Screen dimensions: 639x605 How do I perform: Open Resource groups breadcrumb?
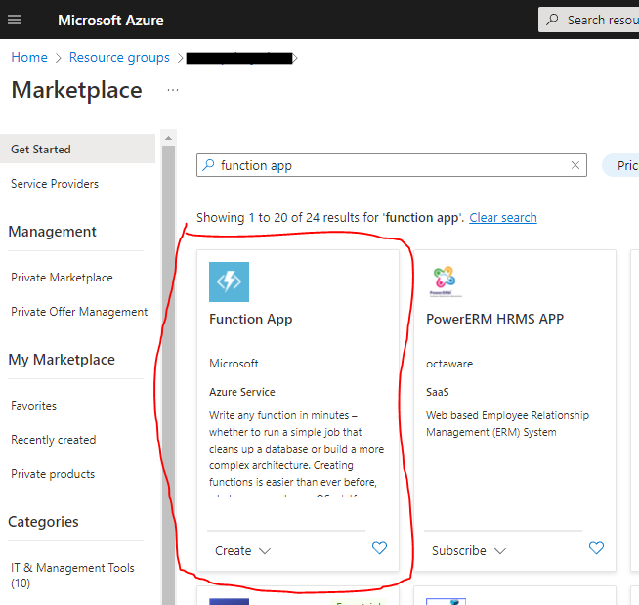click(119, 57)
